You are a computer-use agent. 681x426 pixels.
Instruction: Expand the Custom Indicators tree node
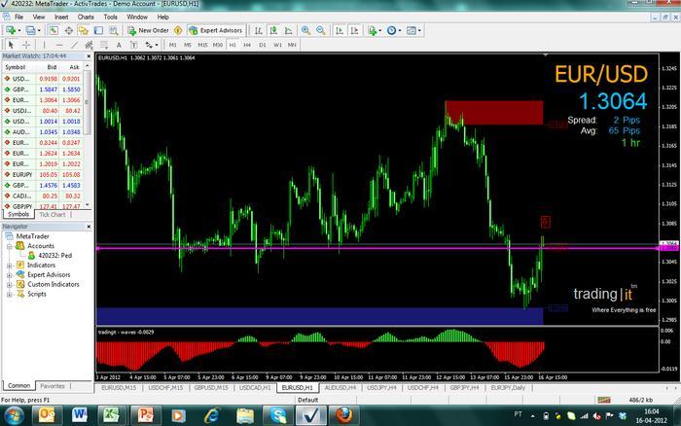click(9, 285)
